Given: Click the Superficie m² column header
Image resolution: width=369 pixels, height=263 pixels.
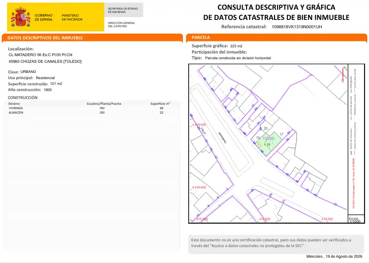Looking at the screenshot, I should pyautogui.click(x=160, y=103).
